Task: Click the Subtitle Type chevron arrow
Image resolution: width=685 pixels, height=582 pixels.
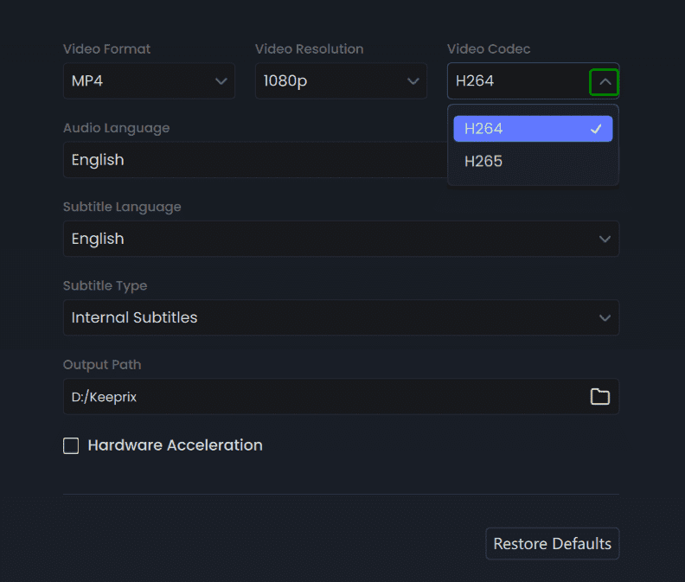Action: tap(605, 317)
